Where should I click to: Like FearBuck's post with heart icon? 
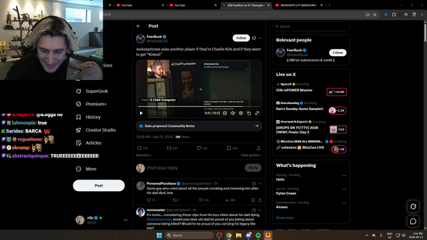click(x=199, y=148)
